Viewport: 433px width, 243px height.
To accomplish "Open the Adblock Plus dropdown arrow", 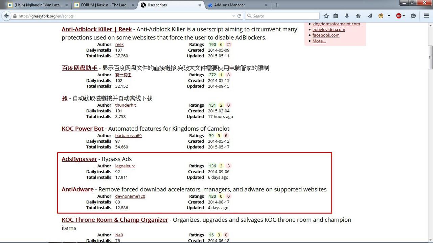I will pyautogui.click(x=404, y=16).
